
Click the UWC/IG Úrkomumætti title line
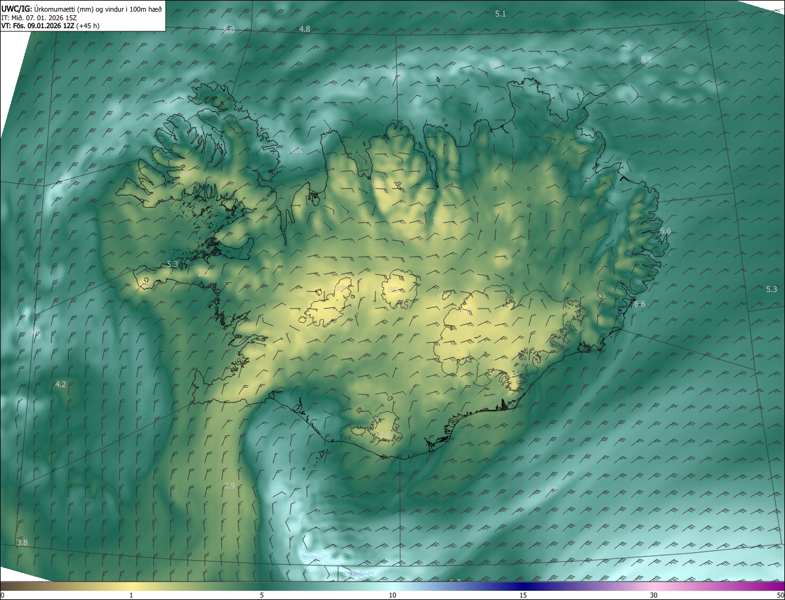click(x=82, y=8)
